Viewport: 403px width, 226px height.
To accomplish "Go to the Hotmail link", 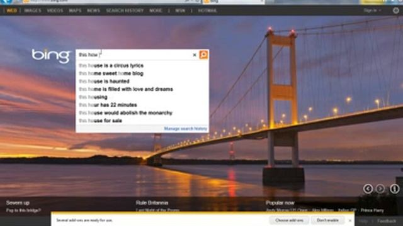I will coord(207,11).
